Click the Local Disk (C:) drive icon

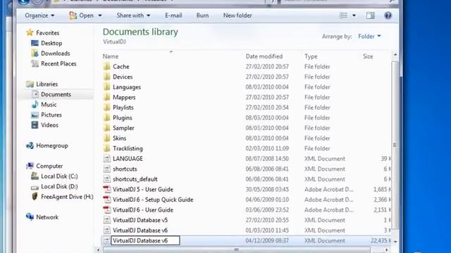click(x=35, y=176)
